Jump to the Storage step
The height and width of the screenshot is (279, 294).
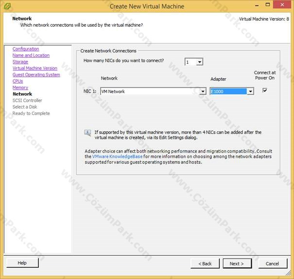20,62
